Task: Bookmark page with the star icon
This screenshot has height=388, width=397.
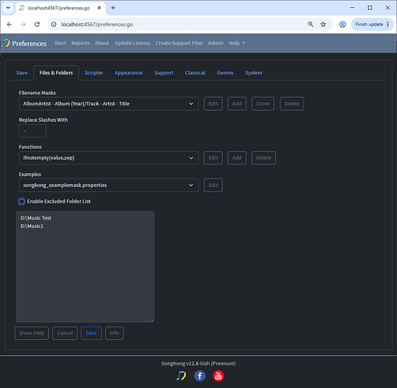Action: tap(323, 24)
